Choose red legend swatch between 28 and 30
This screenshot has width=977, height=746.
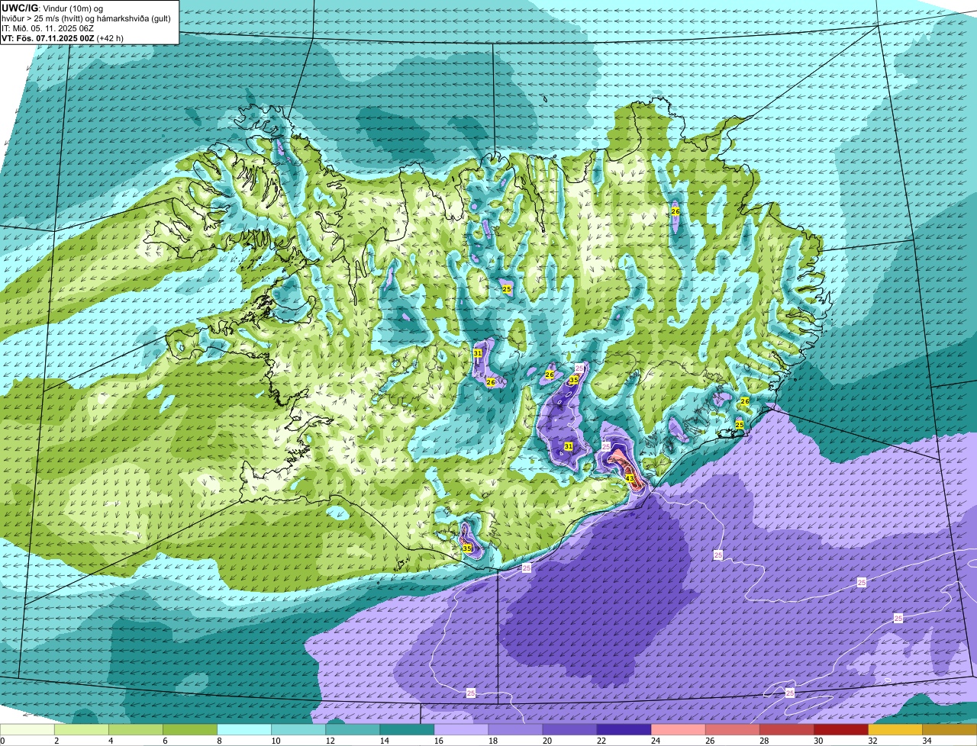pos(786,730)
